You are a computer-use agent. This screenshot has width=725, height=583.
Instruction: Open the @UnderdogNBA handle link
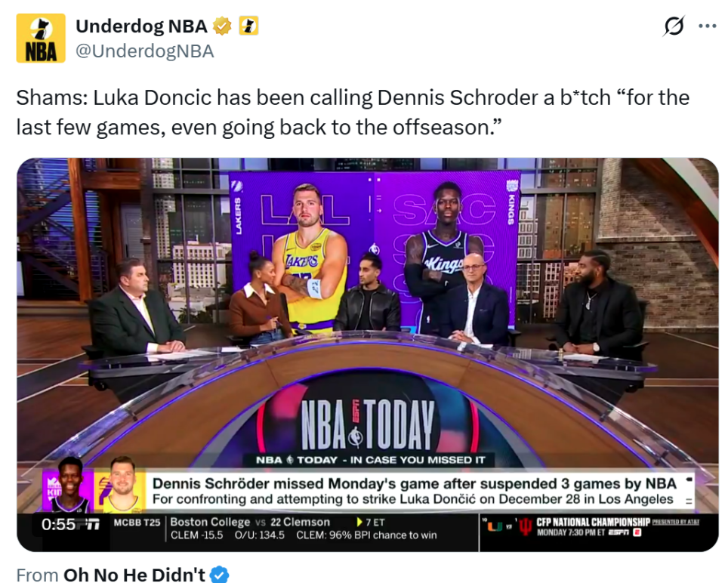coord(145,51)
